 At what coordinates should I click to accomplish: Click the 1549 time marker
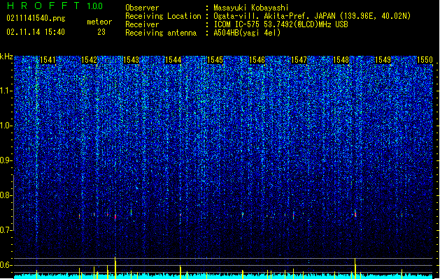click(x=383, y=60)
